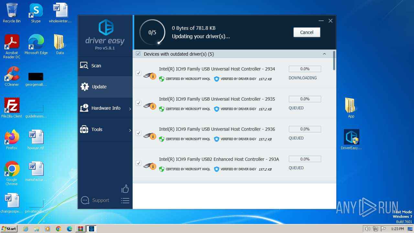Screen dimensions: 414x233
Task: Select Intel ICH9 USB2 Enhanced Host Controller 293A name
Action: (219, 159)
